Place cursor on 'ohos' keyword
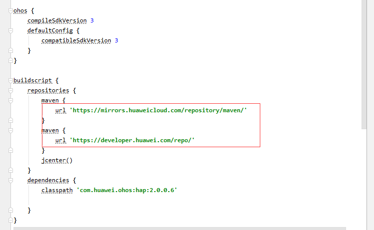374x230 pixels. pyautogui.click(x=20, y=11)
